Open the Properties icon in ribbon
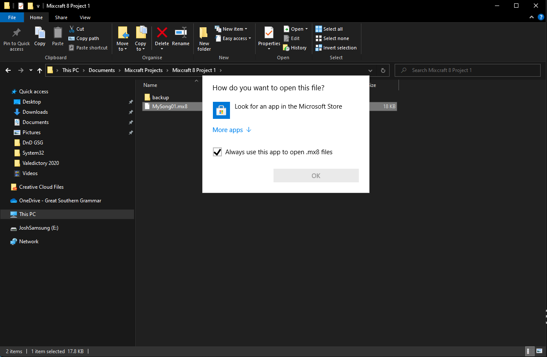This screenshot has height=357, width=547. pos(269,33)
